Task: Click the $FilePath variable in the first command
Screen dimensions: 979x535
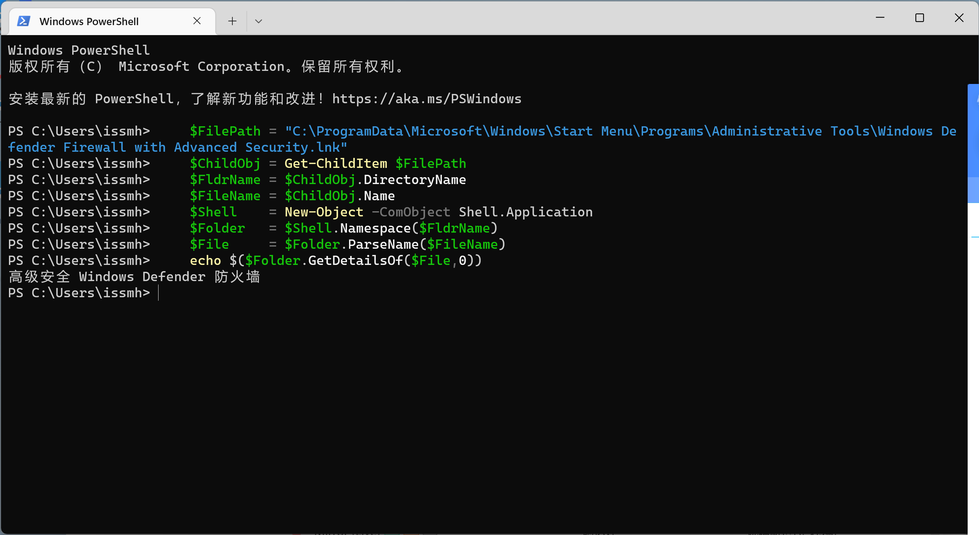Action: pyautogui.click(x=225, y=130)
